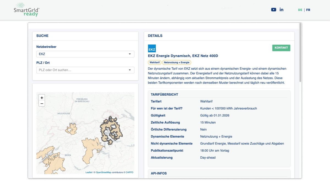Open the Leaflet attribution link
This screenshot has width=330, height=185.
tap(89, 172)
